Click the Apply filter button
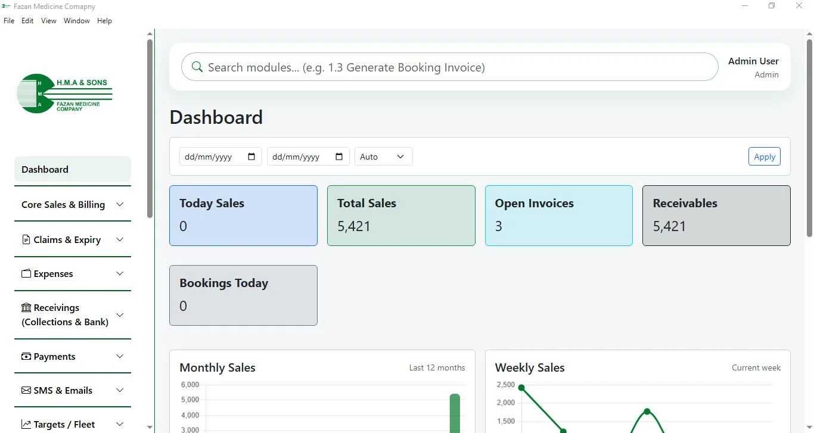Viewport: 814px width, 433px height. click(x=765, y=157)
